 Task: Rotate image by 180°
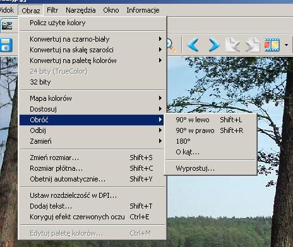coord(210,141)
